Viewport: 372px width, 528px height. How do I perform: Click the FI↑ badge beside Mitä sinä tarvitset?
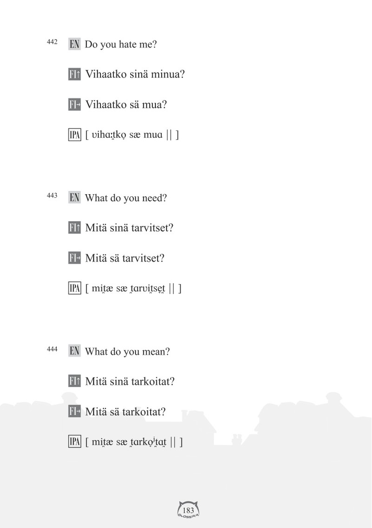pyautogui.click(x=74, y=228)
